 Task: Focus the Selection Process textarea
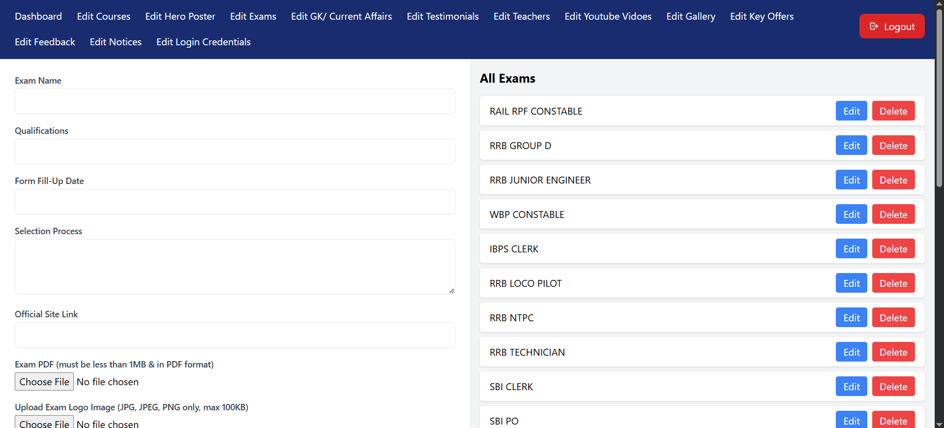[x=235, y=267]
